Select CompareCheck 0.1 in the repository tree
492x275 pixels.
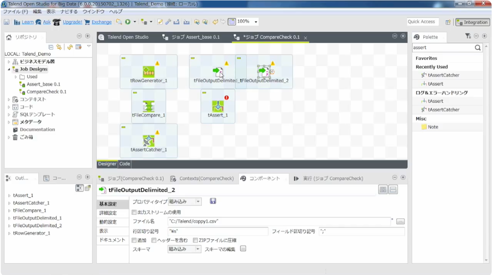coord(46,92)
